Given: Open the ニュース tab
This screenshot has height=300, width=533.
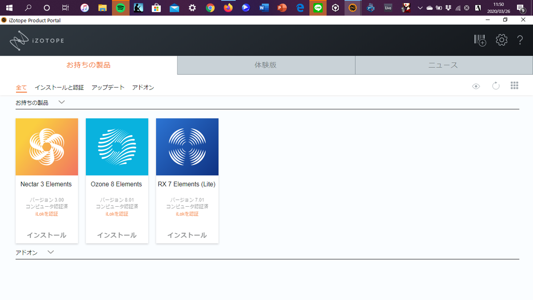Looking at the screenshot, I should coord(444,65).
